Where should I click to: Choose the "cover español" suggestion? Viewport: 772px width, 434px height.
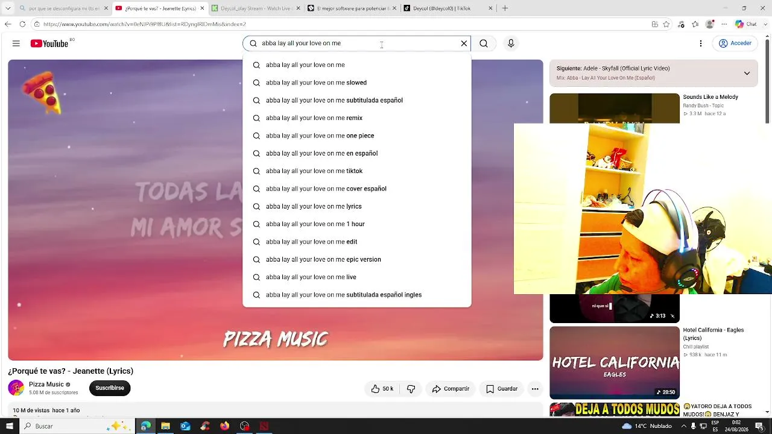[x=357, y=189]
